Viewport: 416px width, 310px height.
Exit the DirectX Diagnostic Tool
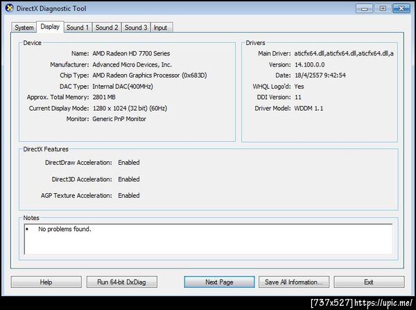(x=369, y=282)
